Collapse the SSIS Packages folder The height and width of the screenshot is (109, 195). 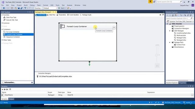click(x=170, y=31)
